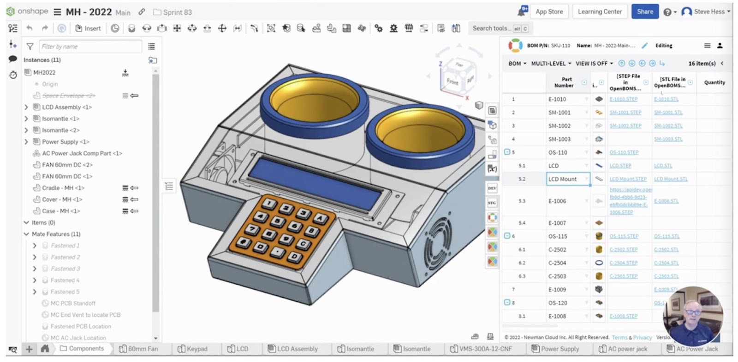Edit BOM name with pencil icon

point(644,46)
